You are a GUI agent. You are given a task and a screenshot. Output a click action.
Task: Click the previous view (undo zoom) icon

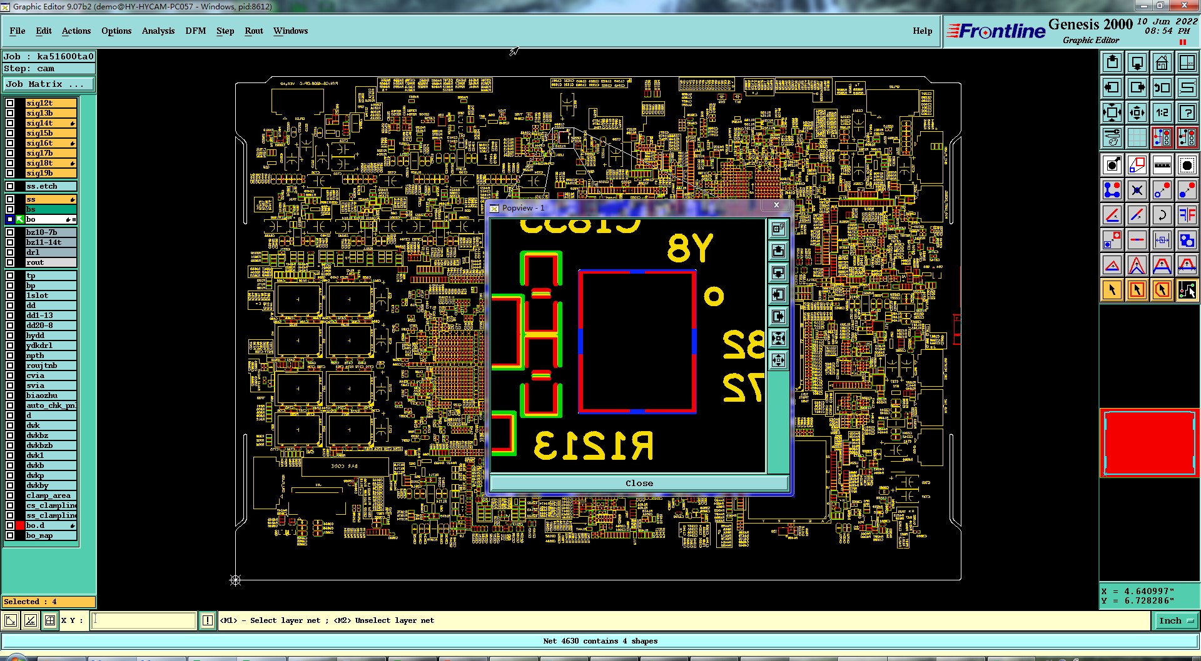pos(1162,87)
